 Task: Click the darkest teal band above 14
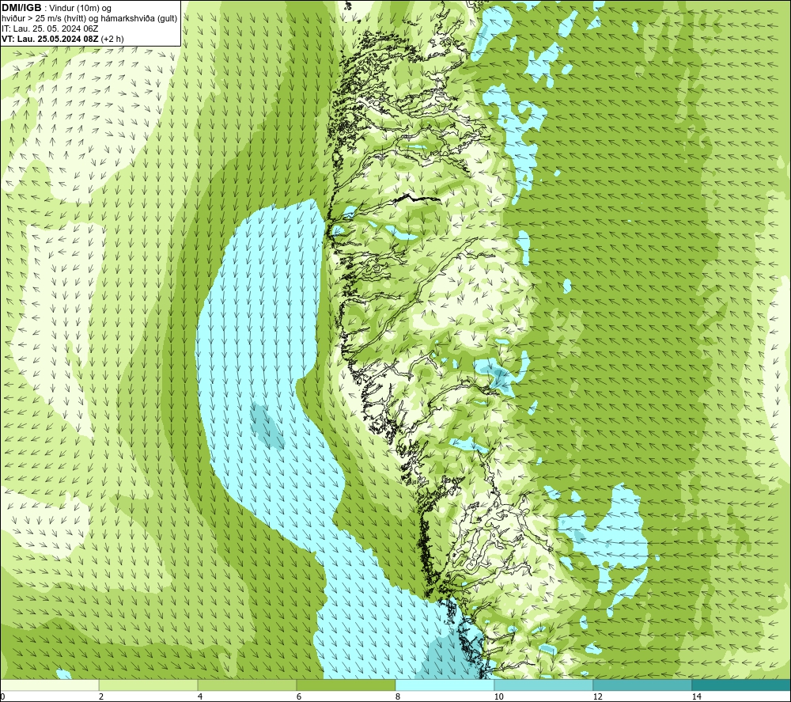741,685
